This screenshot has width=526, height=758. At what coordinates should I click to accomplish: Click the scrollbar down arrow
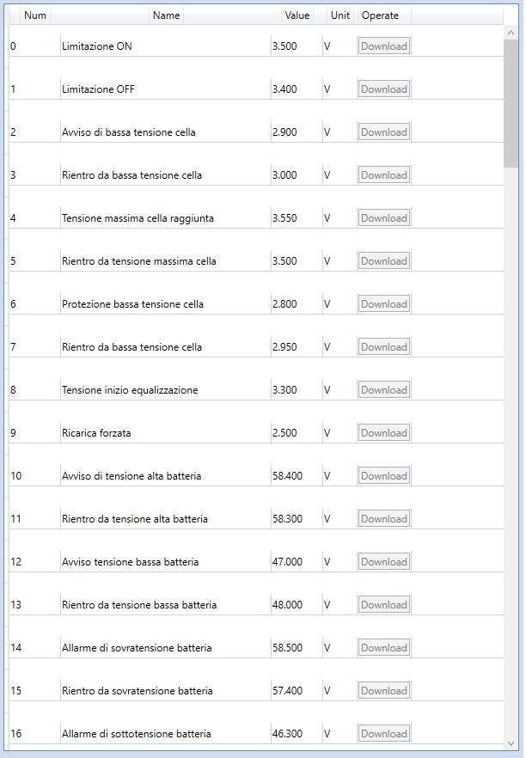[x=511, y=743]
